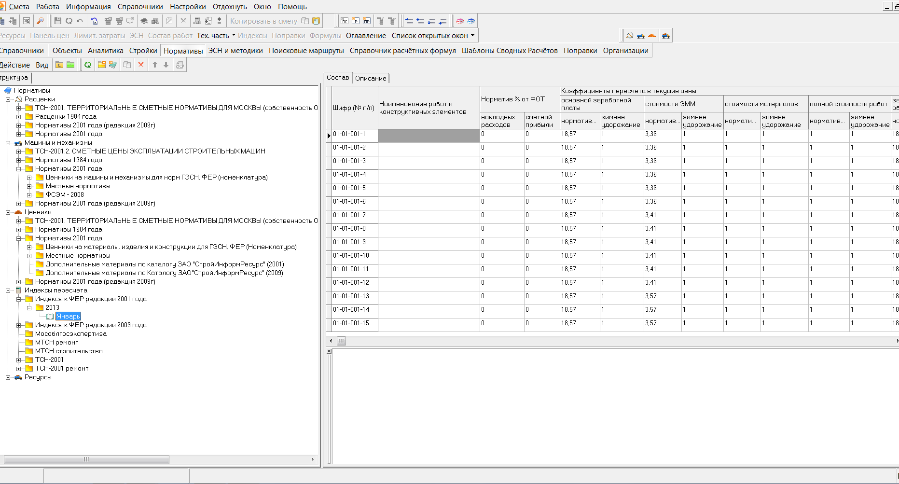
Task: Click the printer icon in tree toolbar
Action: (x=180, y=65)
